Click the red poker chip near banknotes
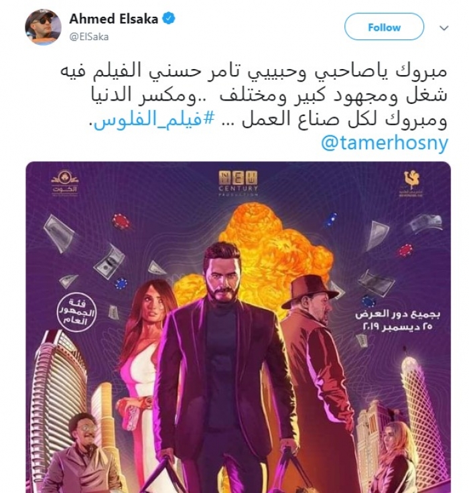469x493 pixels. pos(121,221)
